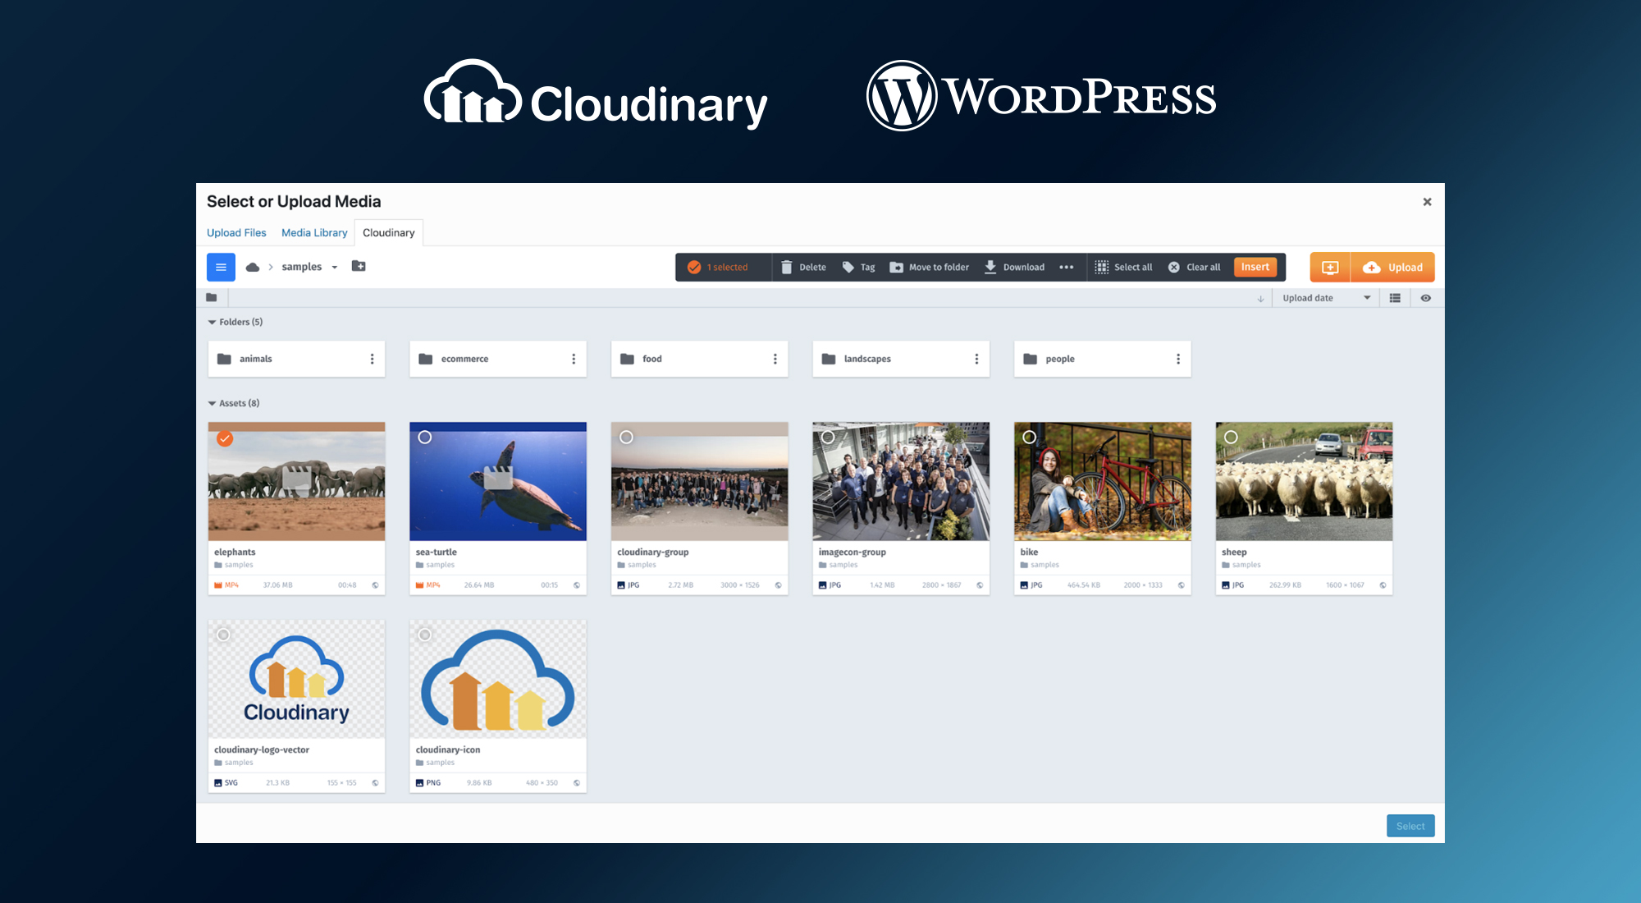
Task: Open the bike image thumbnail
Action: (x=1102, y=481)
